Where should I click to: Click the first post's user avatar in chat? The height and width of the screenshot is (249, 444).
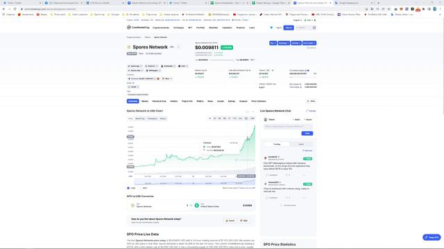(265, 158)
